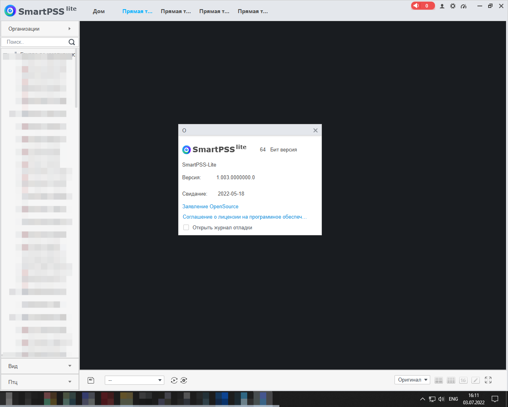This screenshot has width=508, height=407.
Task: Open the system status gauge icon
Action: [x=464, y=6]
